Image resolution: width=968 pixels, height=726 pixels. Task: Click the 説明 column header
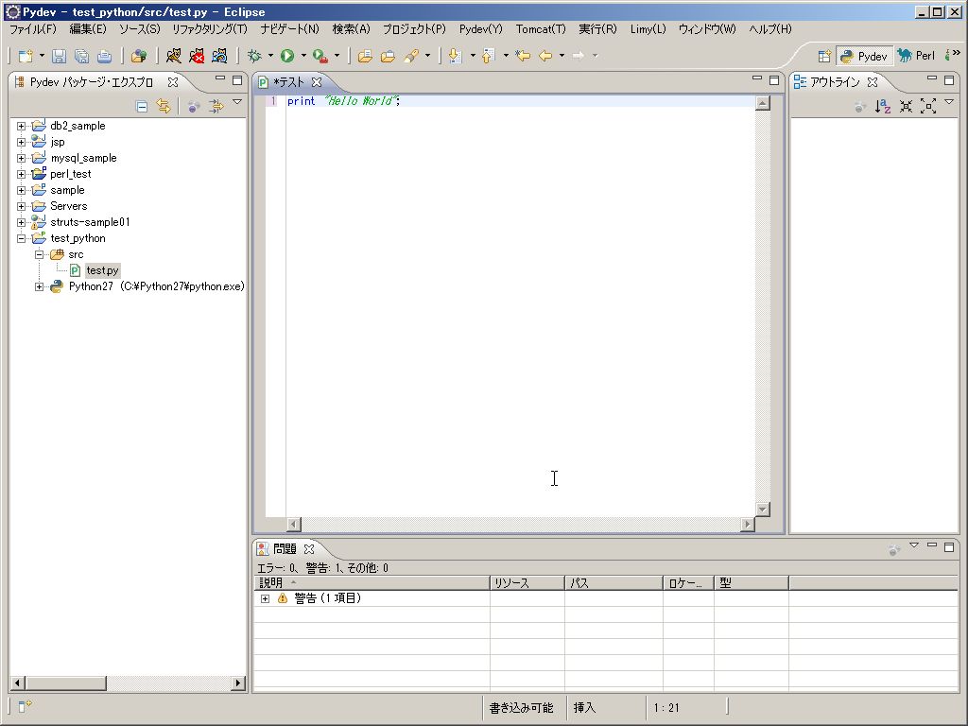(372, 582)
